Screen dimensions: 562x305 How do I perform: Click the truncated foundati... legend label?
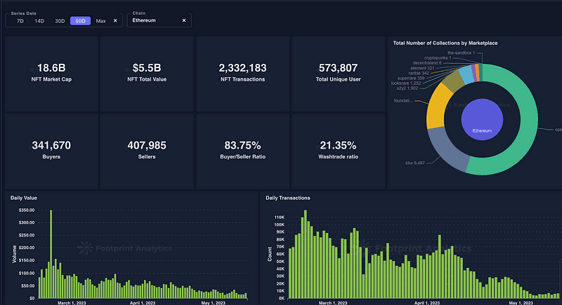point(403,101)
